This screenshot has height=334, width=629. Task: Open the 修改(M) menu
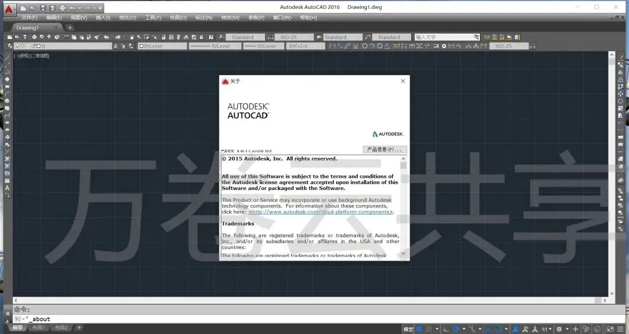tap(230, 17)
